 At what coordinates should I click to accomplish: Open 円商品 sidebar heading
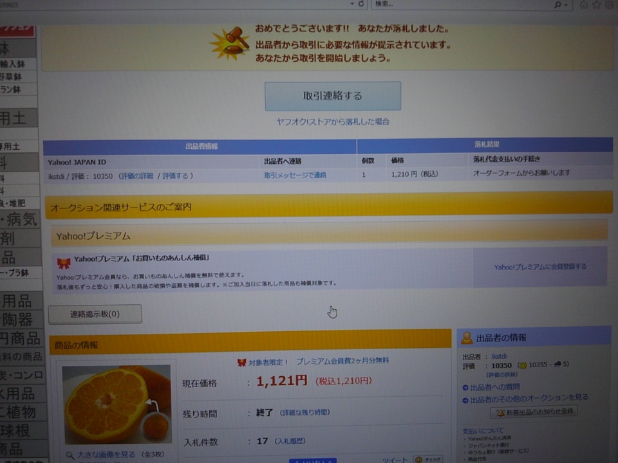click(21, 338)
